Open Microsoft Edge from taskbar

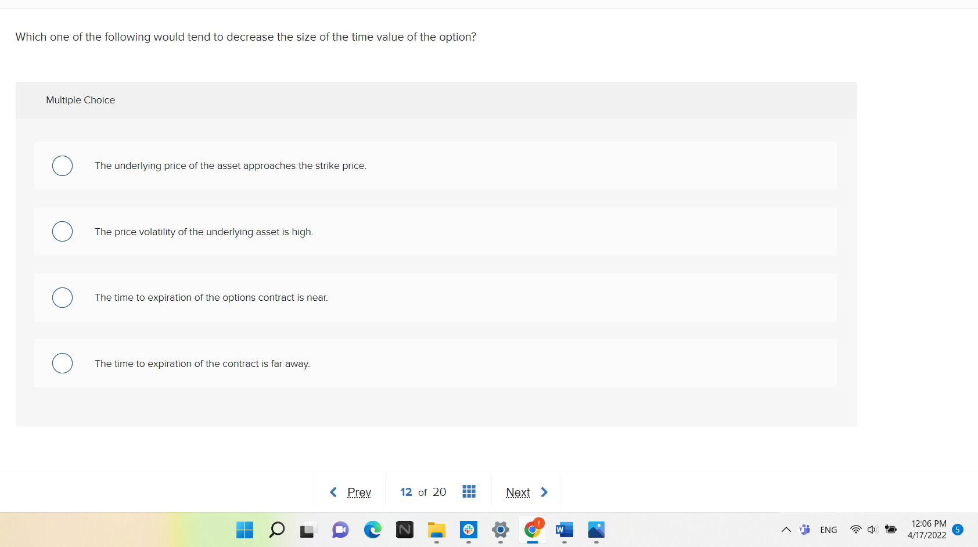(372, 530)
